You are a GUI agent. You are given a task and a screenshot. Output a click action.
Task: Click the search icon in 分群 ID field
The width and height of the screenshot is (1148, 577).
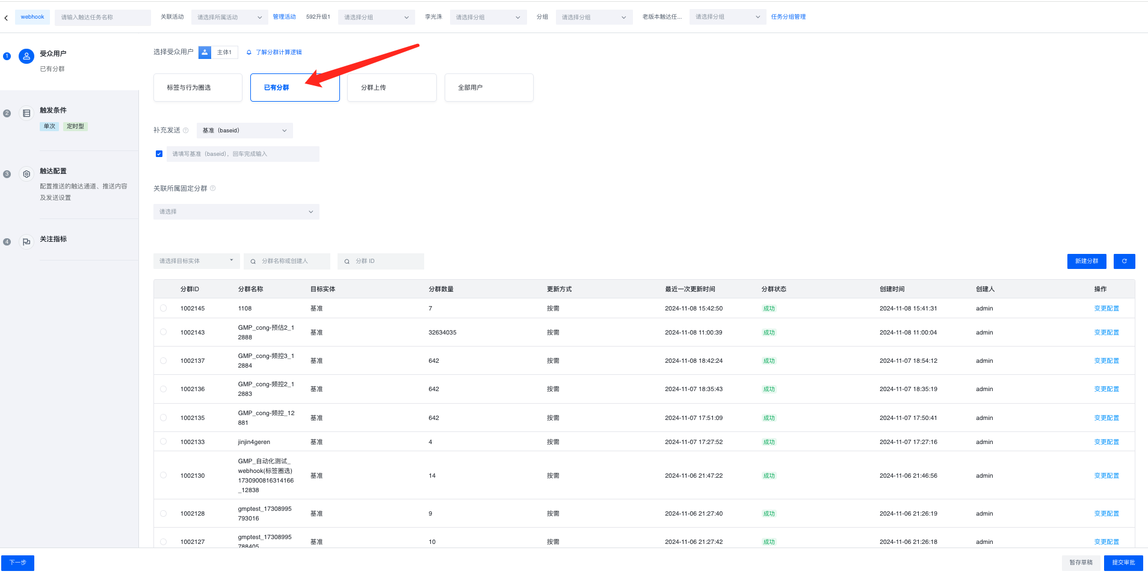coord(347,261)
